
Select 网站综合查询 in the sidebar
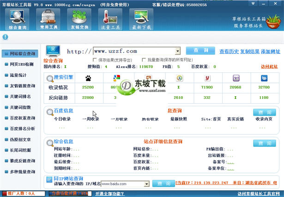(20, 54)
